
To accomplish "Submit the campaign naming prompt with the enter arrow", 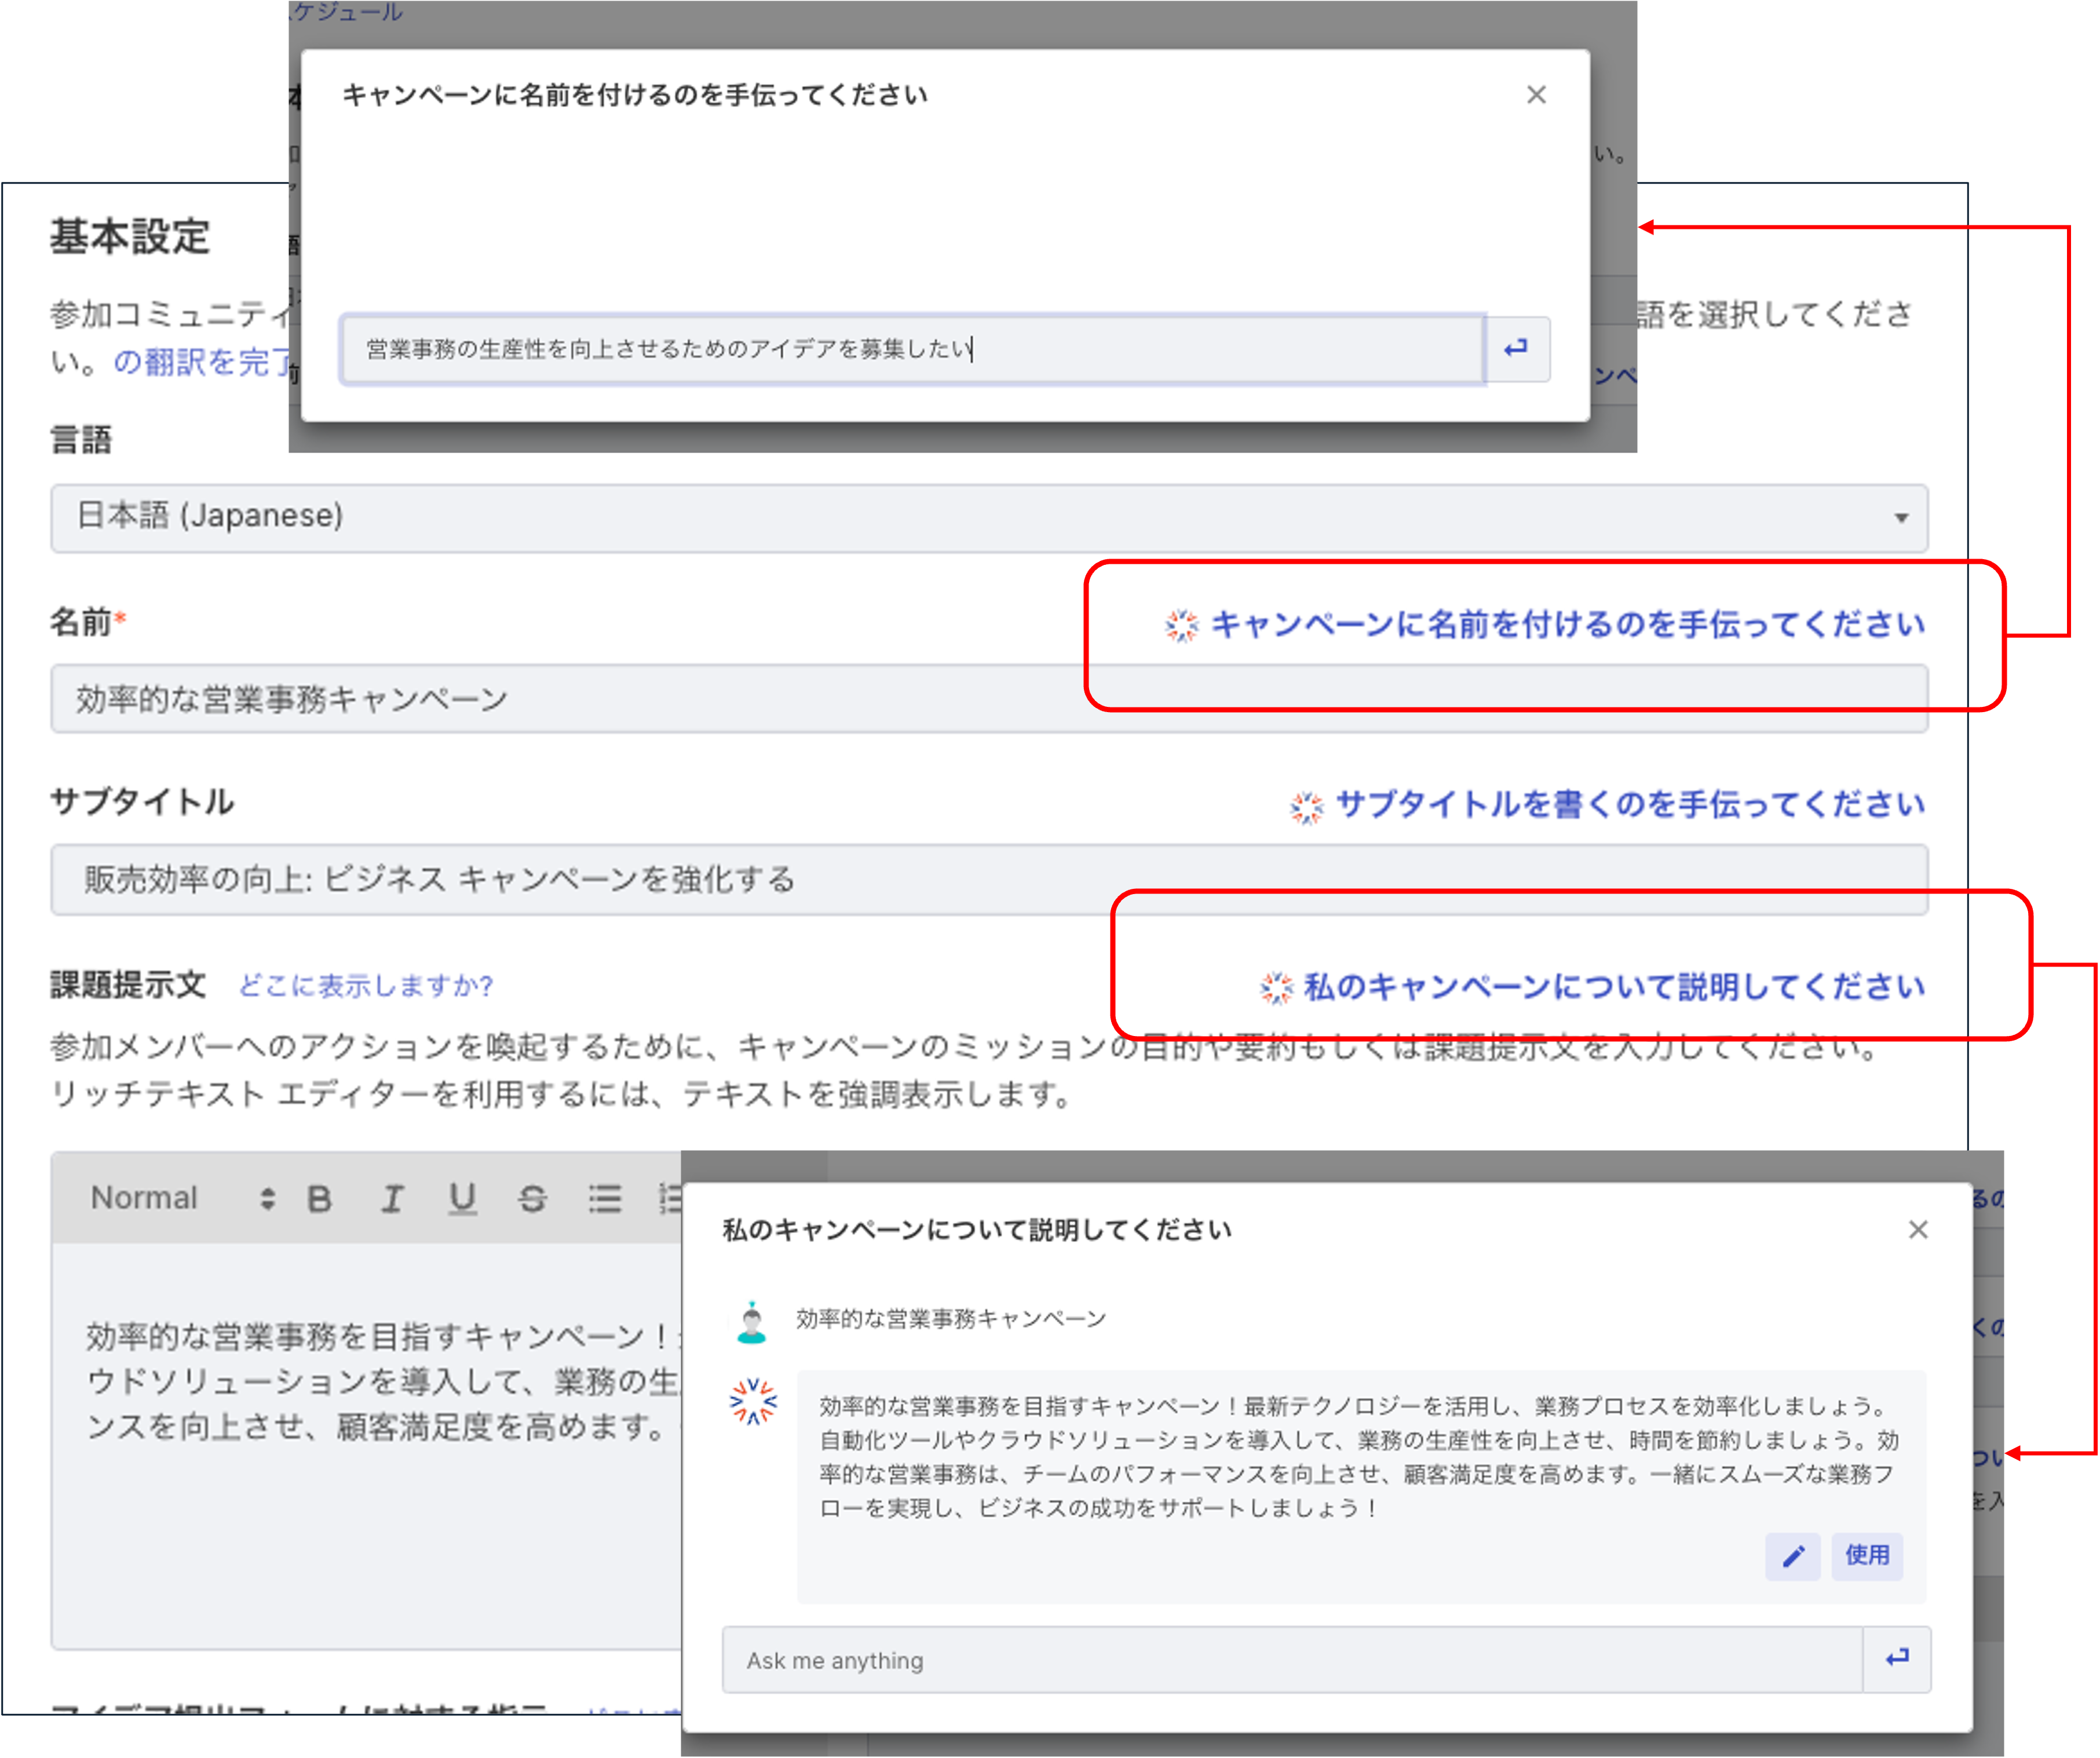I will (1517, 348).
